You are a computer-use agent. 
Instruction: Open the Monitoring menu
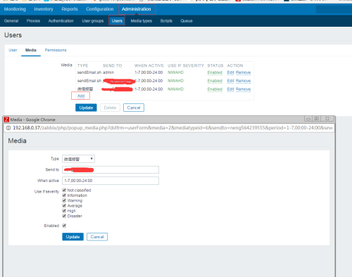coord(15,9)
